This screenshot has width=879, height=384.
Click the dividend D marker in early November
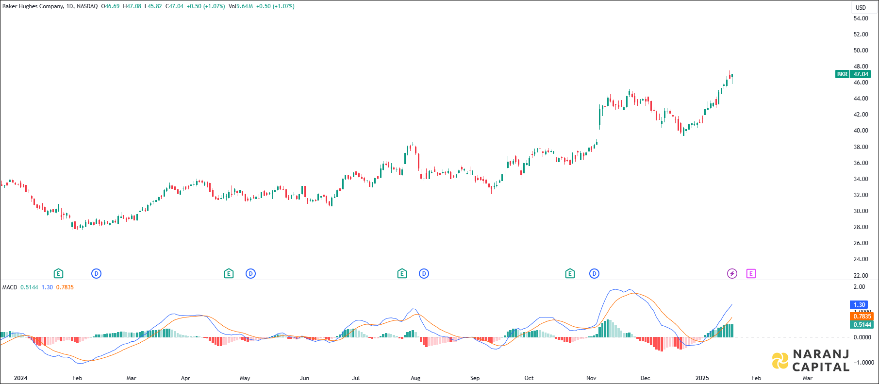point(594,274)
